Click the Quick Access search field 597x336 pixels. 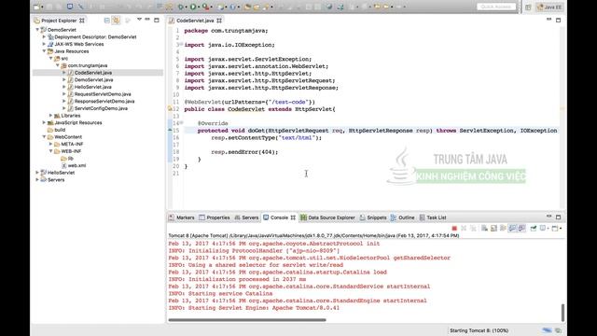pos(496,7)
